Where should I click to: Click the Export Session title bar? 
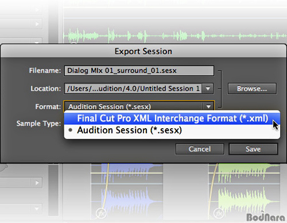pyautogui.click(x=143, y=51)
